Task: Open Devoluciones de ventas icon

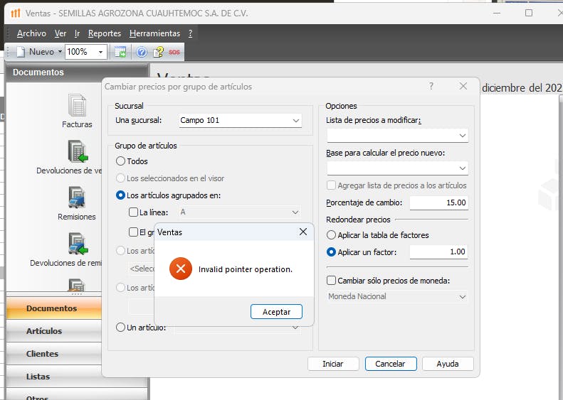Action: coord(78,151)
